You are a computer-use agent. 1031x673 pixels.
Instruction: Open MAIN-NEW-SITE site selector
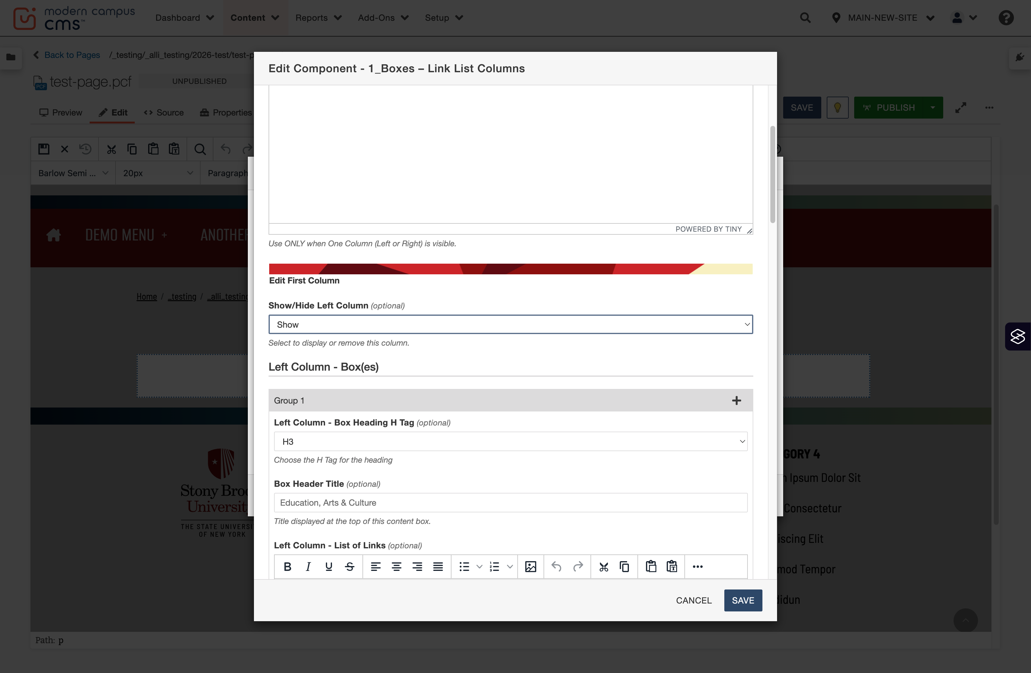pos(883,18)
